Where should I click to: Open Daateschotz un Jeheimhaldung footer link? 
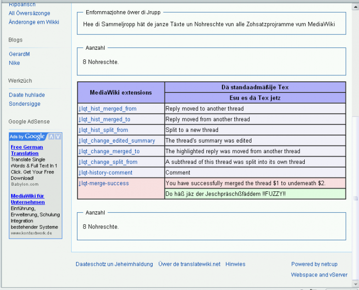tap(114, 264)
